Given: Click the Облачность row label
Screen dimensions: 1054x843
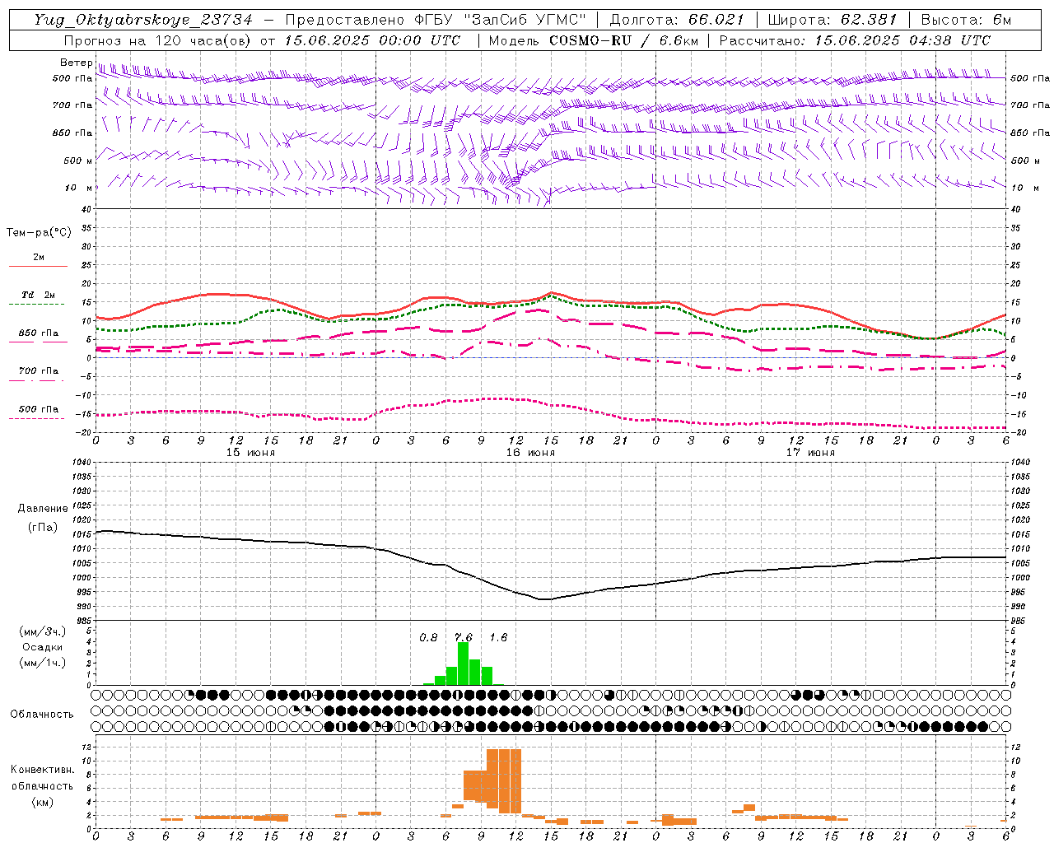Looking at the screenshot, I should tap(42, 714).
